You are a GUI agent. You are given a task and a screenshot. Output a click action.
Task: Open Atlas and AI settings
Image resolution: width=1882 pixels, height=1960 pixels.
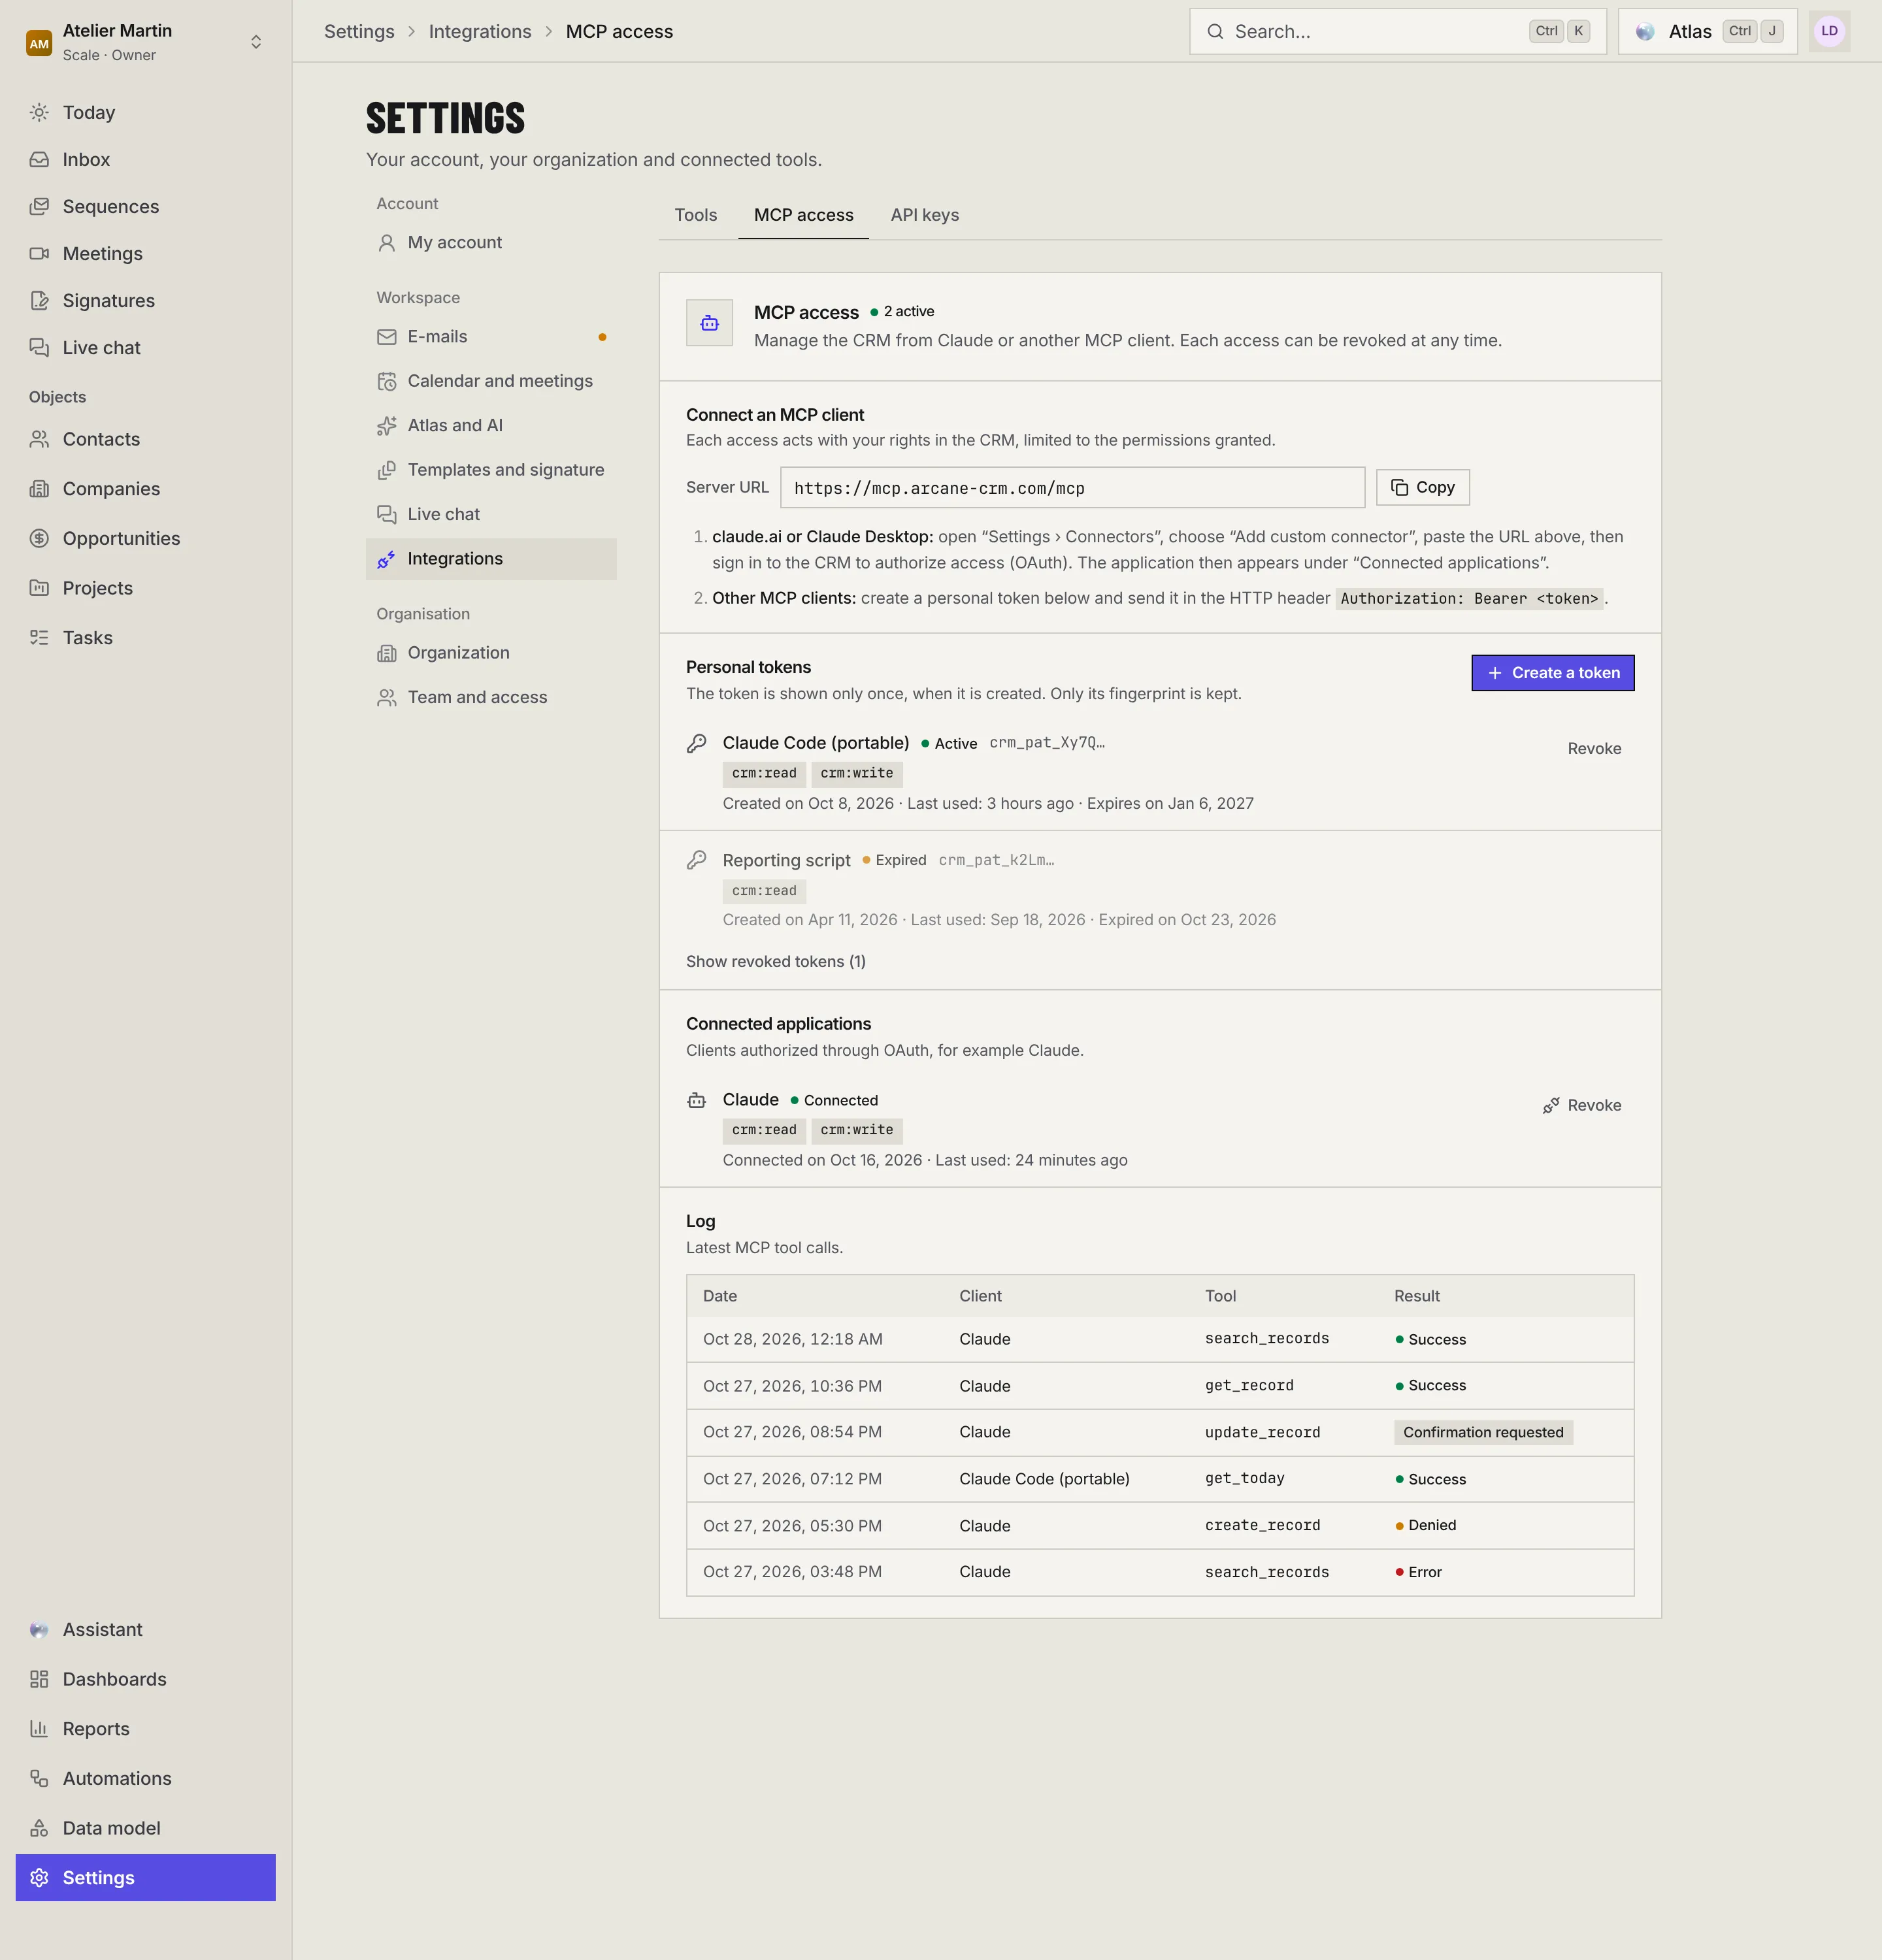[491, 426]
